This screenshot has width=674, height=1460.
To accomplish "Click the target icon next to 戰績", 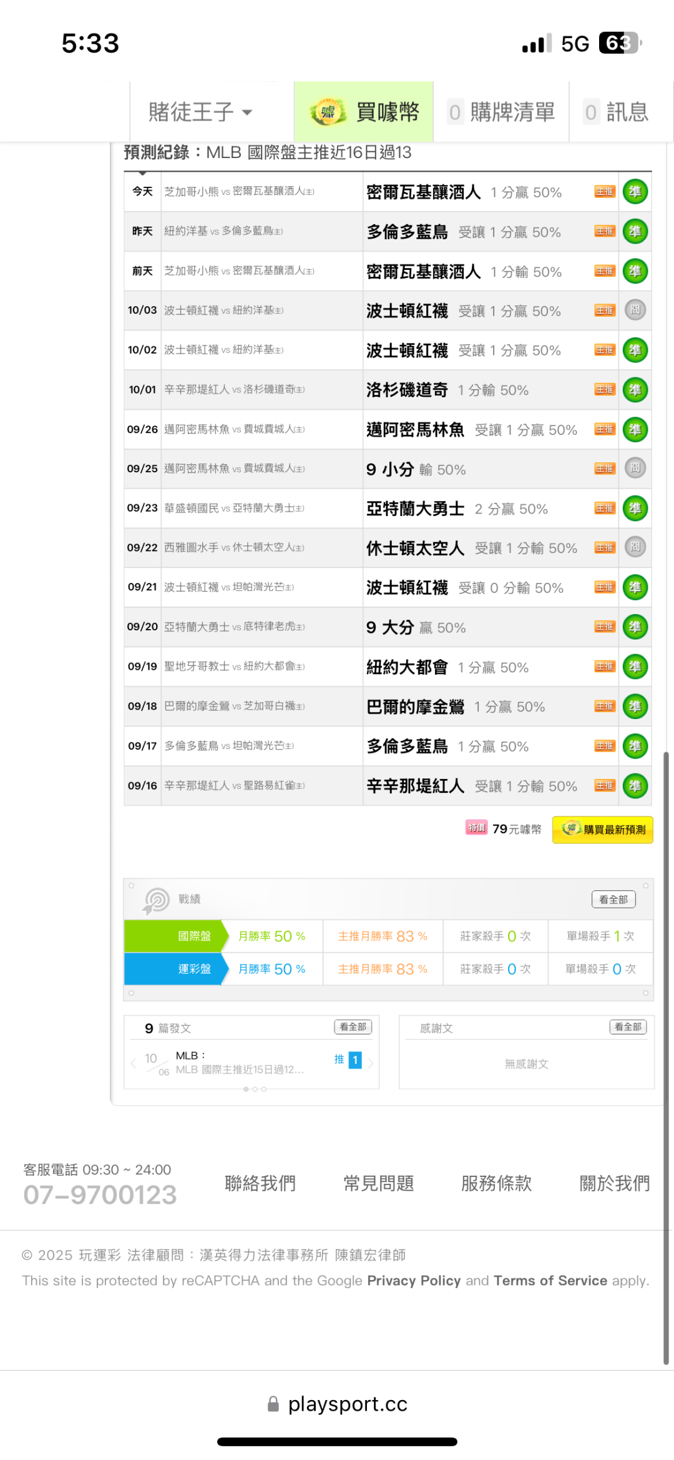I will (x=156, y=900).
